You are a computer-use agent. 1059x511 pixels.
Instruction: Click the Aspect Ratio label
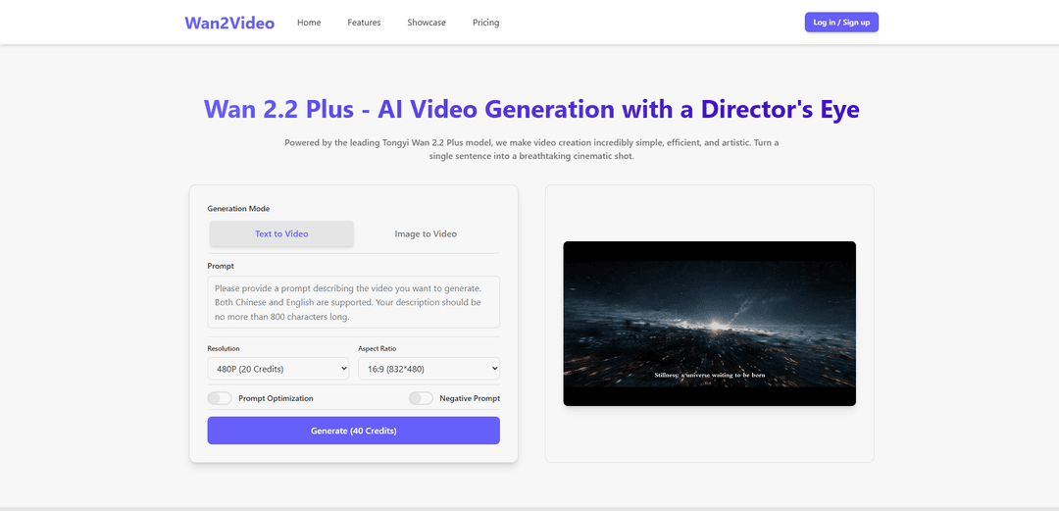(x=377, y=349)
